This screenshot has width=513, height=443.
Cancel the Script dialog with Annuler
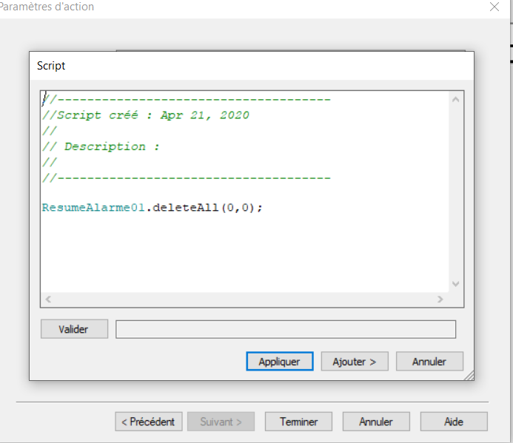point(429,362)
